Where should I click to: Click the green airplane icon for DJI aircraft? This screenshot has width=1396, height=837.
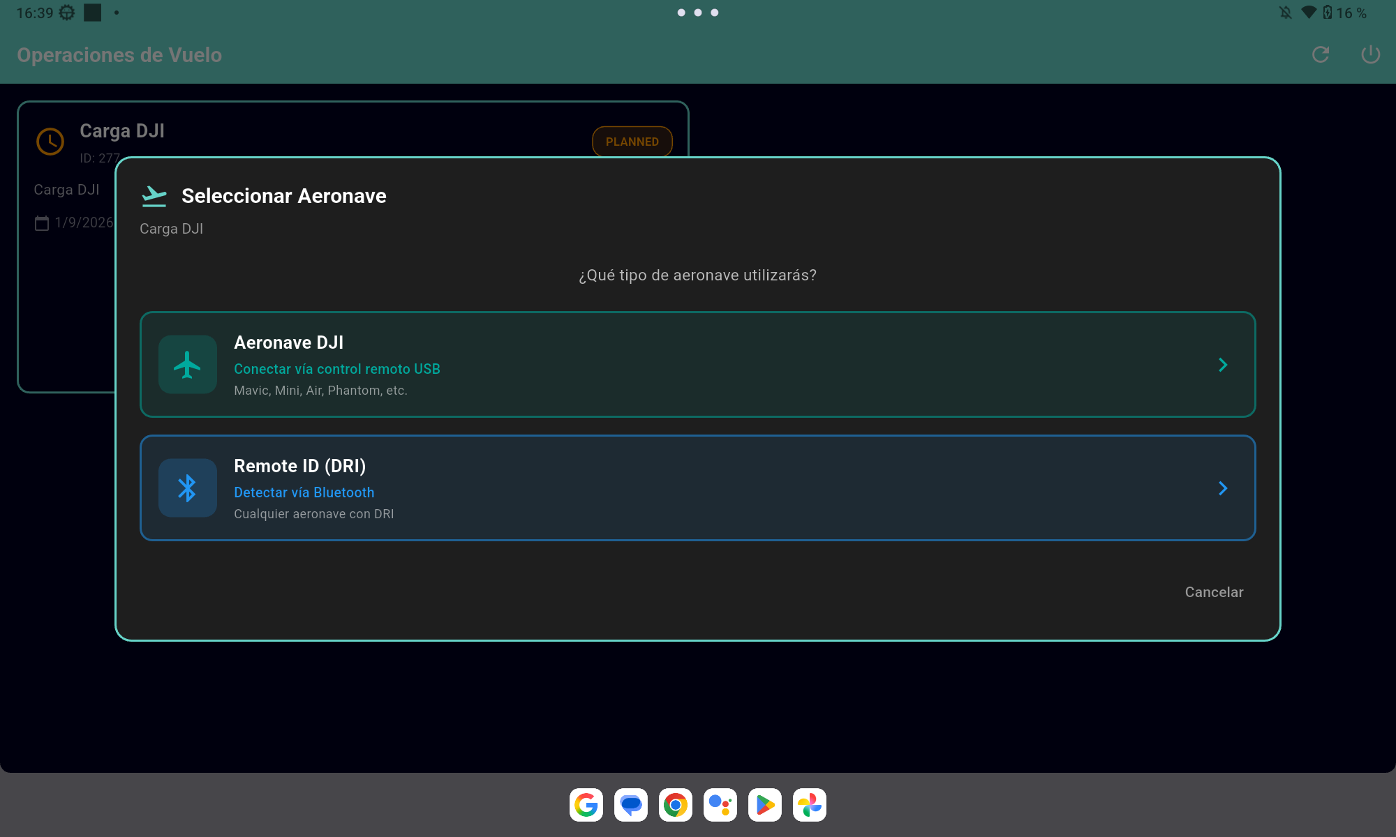(x=188, y=364)
